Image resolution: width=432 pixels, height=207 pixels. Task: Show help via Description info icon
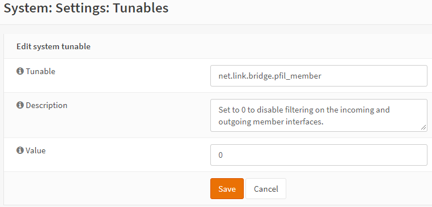20,105
